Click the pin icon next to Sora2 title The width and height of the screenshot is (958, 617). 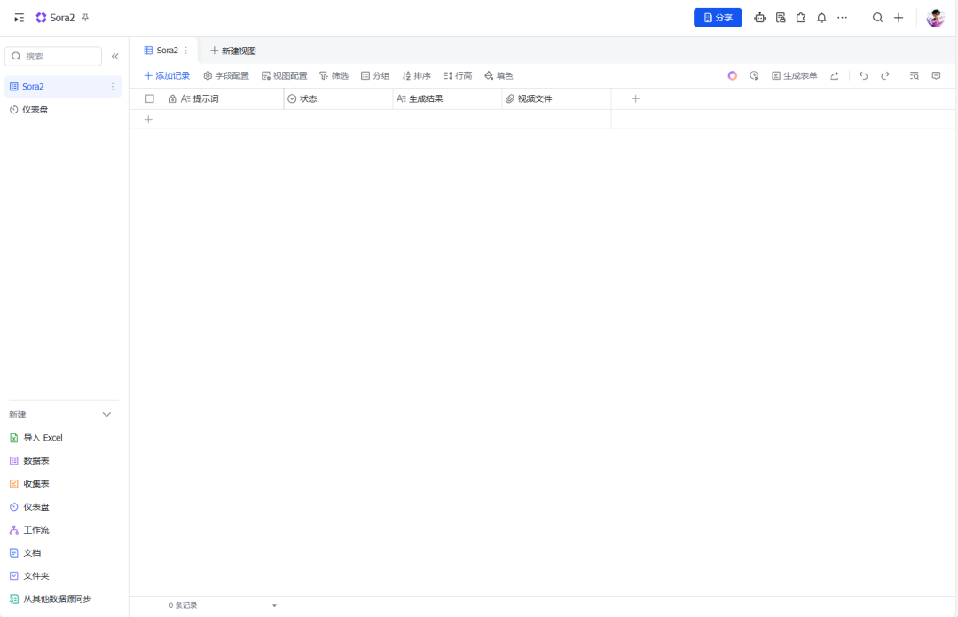[85, 18]
